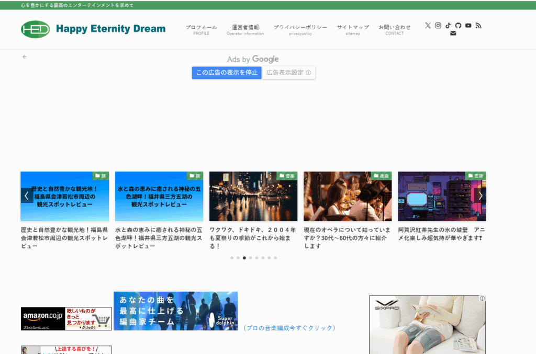Click the TikTok icon
The image size is (536, 354).
point(448,26)
